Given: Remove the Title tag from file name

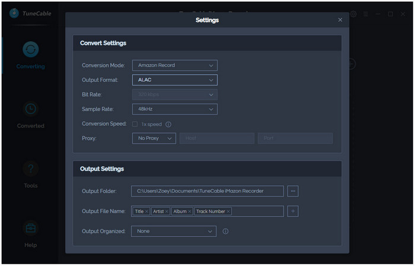Looking at the screenshot, I should click(146, 211).
